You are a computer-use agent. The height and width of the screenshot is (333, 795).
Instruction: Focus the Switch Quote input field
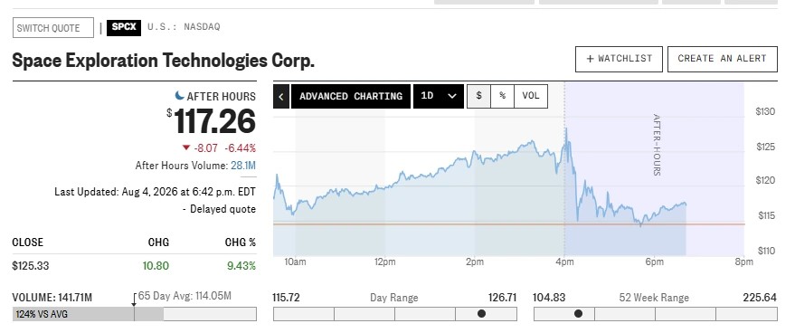(53, 28)
